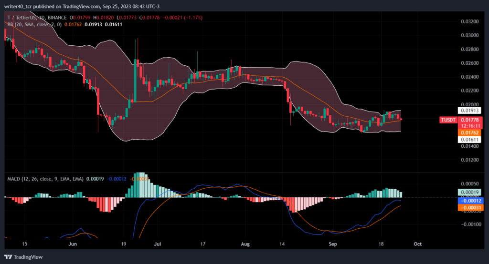Image resolution: width=489 pixels, height=264 pixels.
Task: Click the 18 date label on time axis
Action: pyautogui.click(x=381, y=244)
